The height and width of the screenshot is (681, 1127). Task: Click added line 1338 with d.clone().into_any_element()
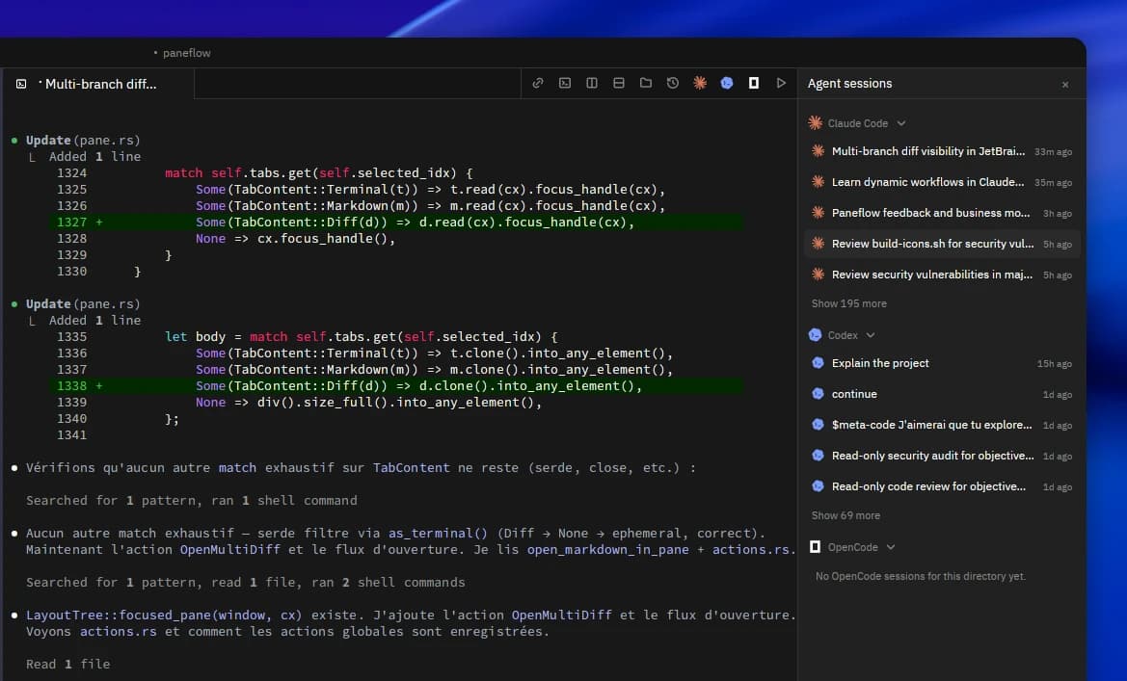[x=397, y=386]
